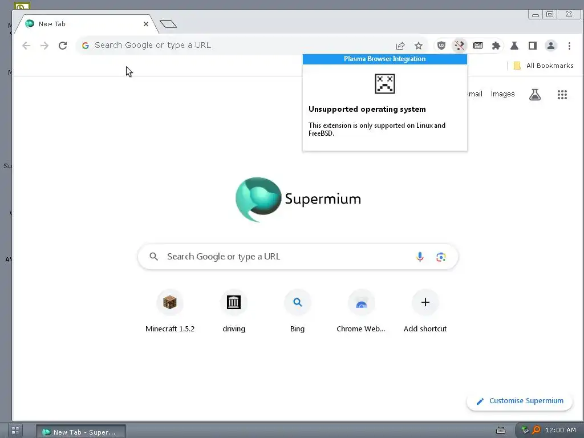
Task: Toggle the side panel
Action: coord(533,46)
